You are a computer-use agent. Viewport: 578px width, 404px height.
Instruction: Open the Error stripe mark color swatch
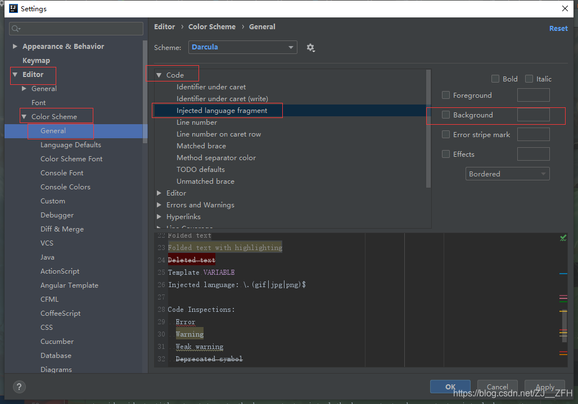pos(534,134)
